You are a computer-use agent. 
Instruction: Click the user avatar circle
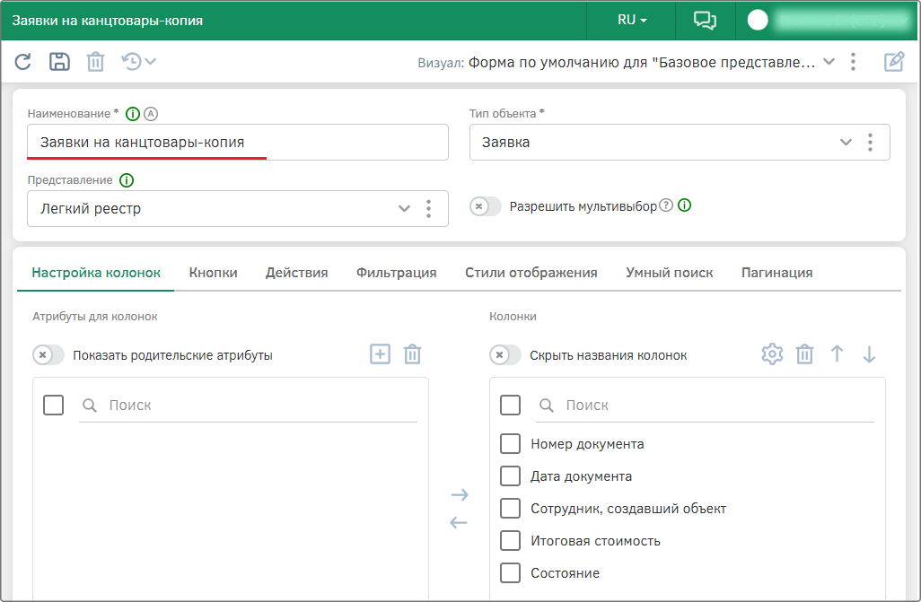tap(758, 21)
